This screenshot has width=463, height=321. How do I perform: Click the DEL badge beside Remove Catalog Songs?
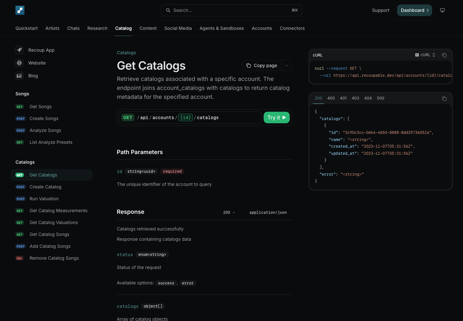(20, 258)
